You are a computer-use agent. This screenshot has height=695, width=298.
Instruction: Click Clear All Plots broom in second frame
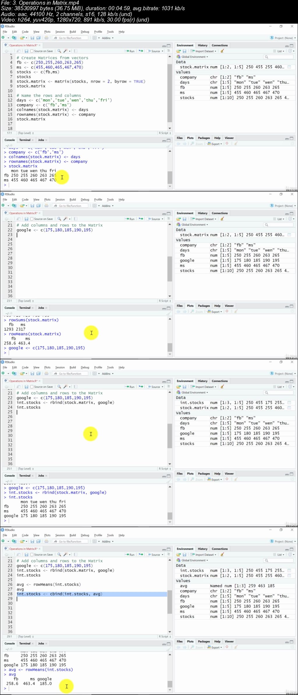click(x=236, y=311)
